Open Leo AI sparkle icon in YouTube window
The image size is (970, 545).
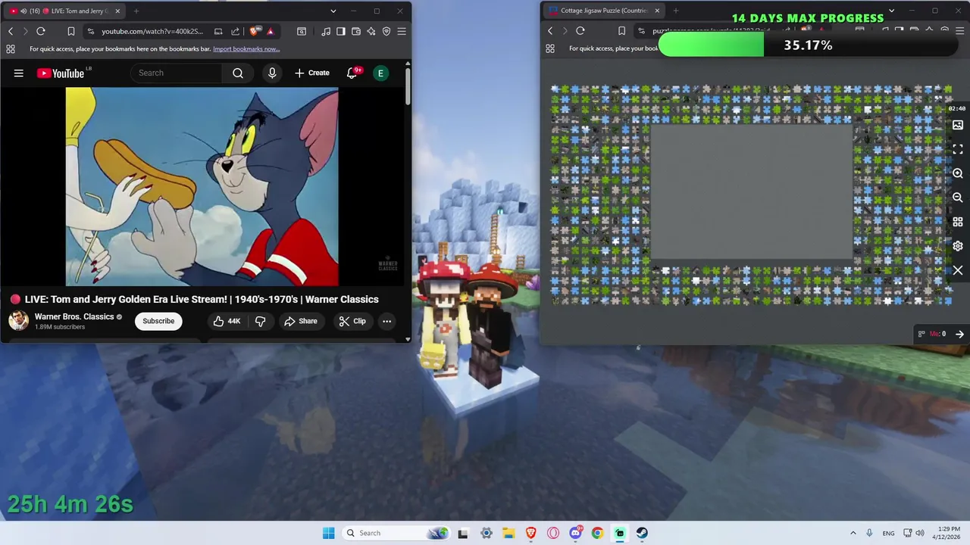click(x=371, y=31)
